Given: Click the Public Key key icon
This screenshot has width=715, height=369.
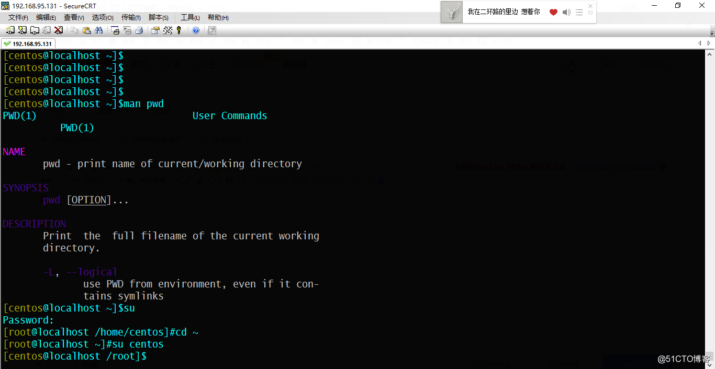Looking at the screenshot, I should click(x=179, y=30).
